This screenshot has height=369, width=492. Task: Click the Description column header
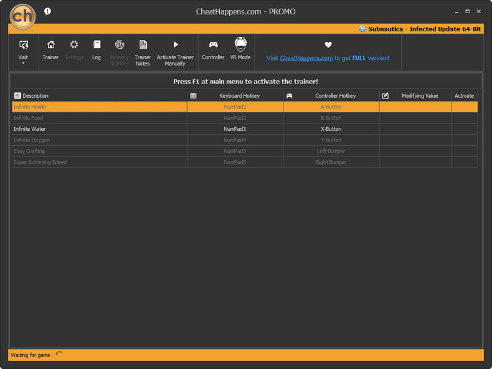[x=99, y=96]
